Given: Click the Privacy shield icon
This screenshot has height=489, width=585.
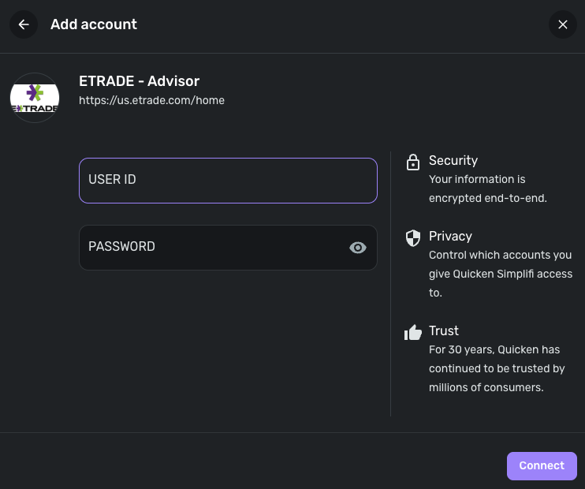Looking at the screenshot, I should (412, 237).
